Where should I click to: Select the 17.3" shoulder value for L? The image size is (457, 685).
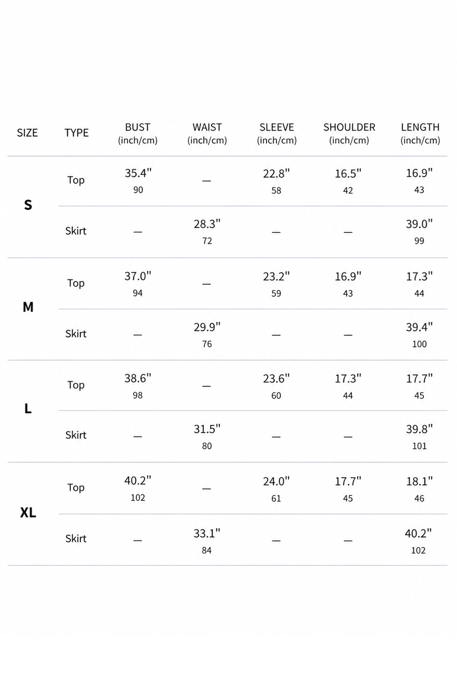point(348,379)
